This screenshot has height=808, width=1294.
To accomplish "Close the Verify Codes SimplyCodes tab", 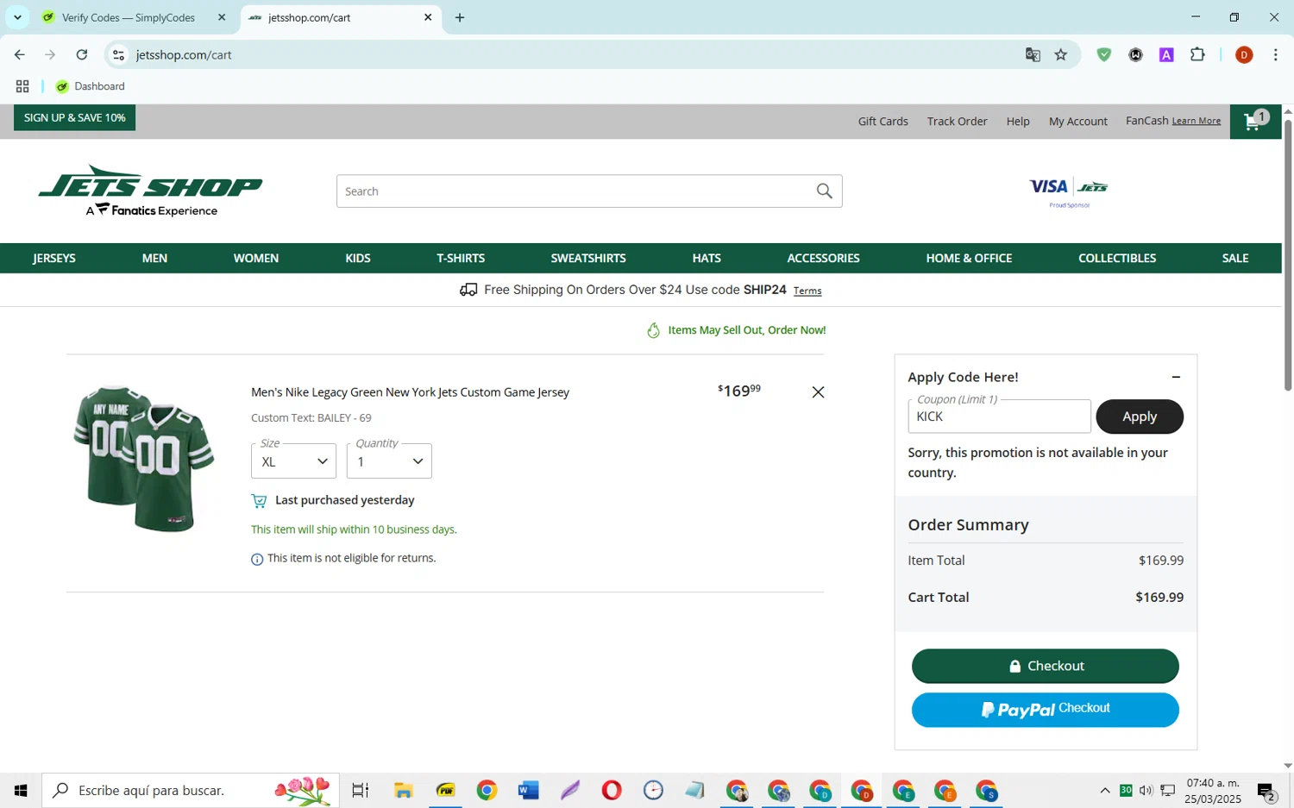I will tap(222, 17).
